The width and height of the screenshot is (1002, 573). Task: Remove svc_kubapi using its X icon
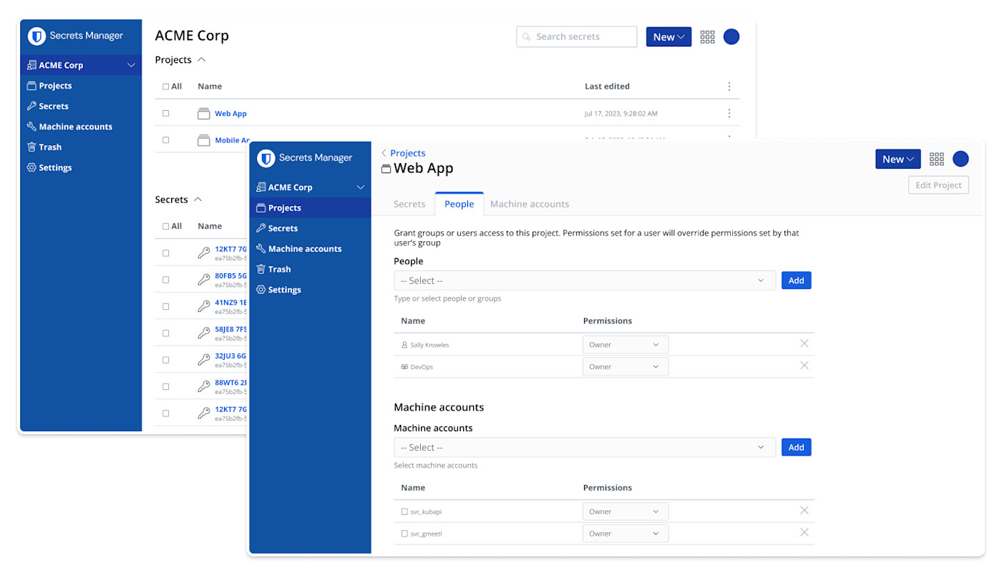click(804, 511)
